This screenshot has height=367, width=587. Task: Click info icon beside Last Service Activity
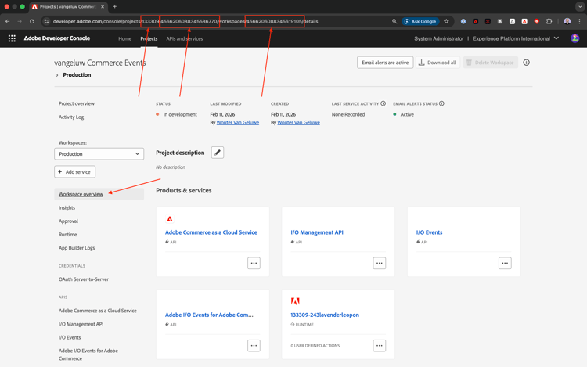click(383, 103)
